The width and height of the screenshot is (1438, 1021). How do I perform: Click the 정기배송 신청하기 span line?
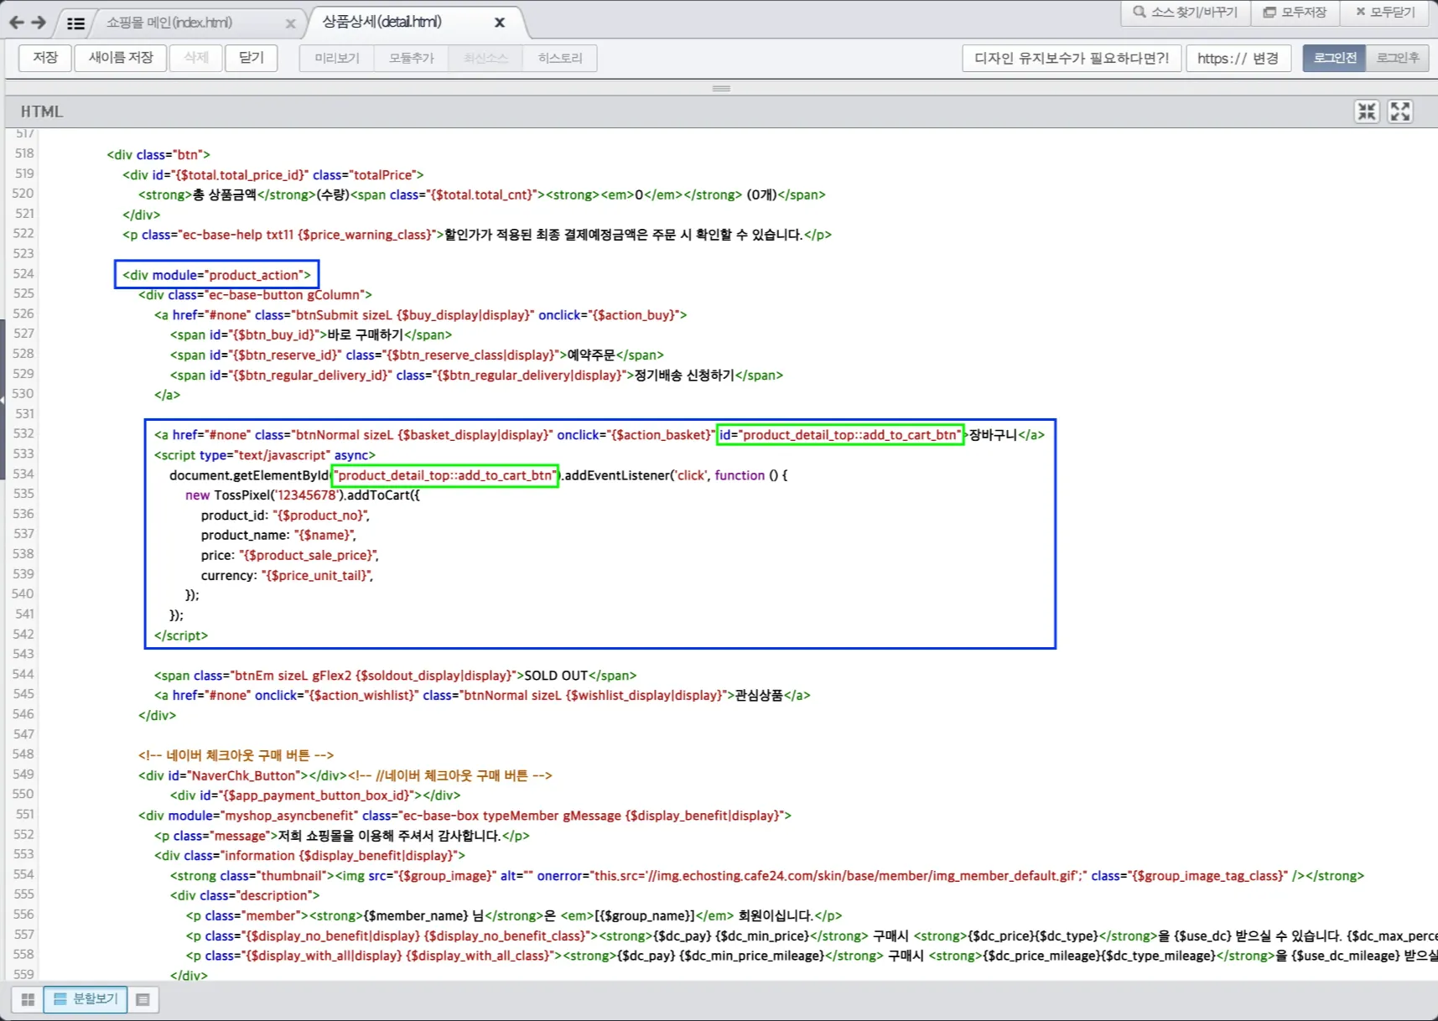[476, 375]
